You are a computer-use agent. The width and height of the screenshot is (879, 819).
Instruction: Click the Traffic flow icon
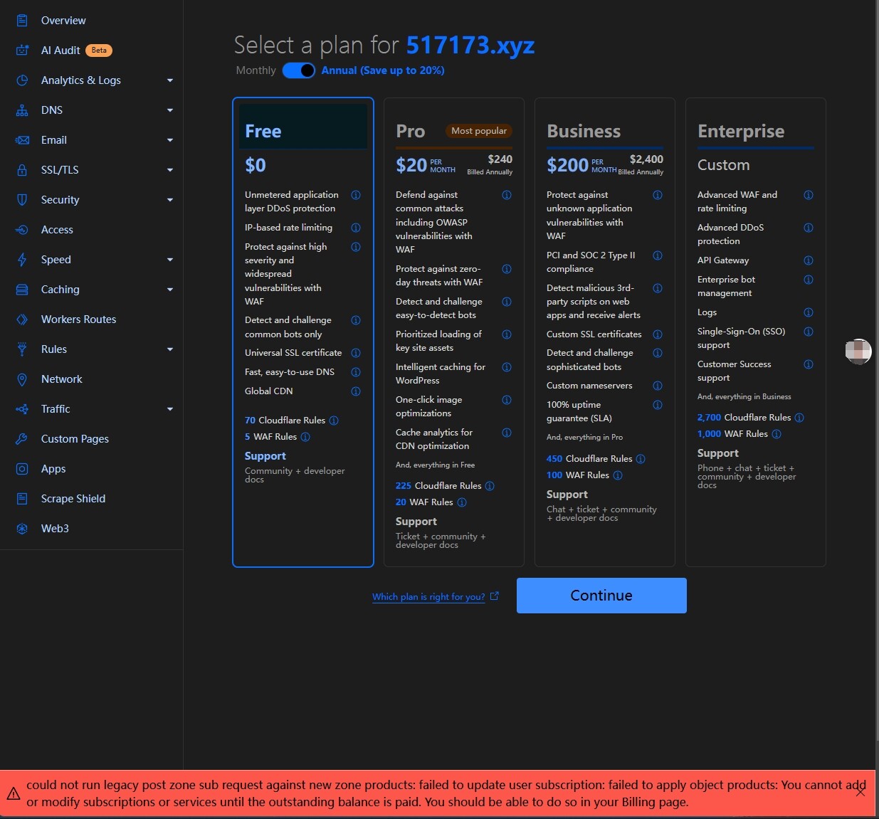tap(22, 409)
